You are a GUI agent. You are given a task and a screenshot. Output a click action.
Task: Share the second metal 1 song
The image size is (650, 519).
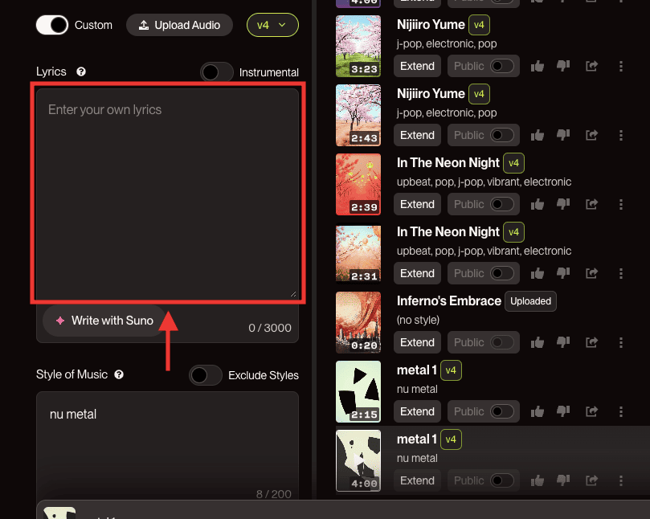591,480
